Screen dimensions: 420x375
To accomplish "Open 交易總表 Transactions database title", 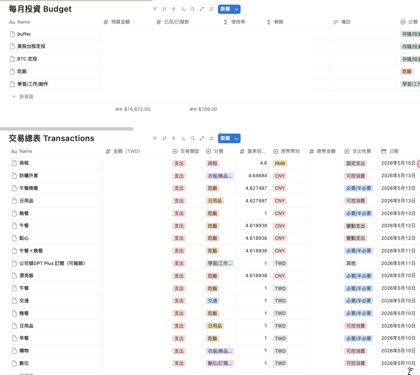I will point(52,138).
